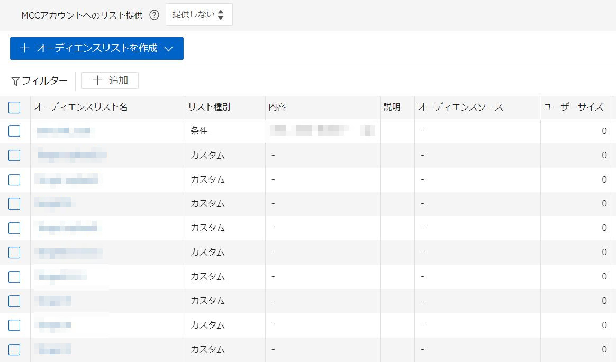Select the last visible row's checkbox
616x362 pixels.
tap(14, 349)
